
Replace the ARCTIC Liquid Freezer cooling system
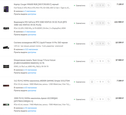point(108,43)
